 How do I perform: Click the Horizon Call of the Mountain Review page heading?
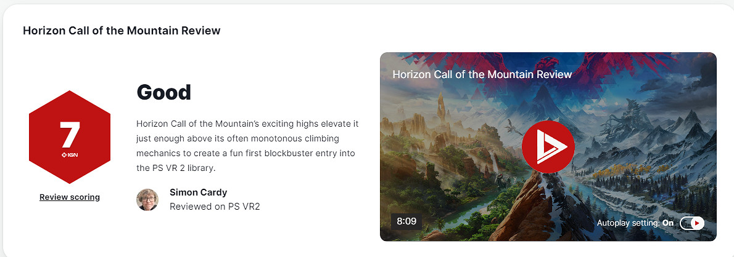[122, 31]
